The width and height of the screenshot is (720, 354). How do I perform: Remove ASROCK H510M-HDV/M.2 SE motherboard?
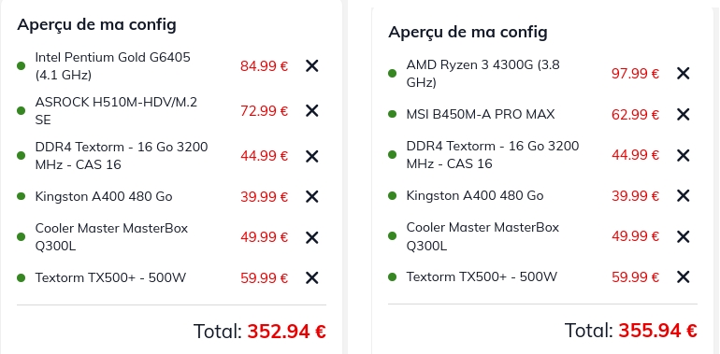coord(311,110)
